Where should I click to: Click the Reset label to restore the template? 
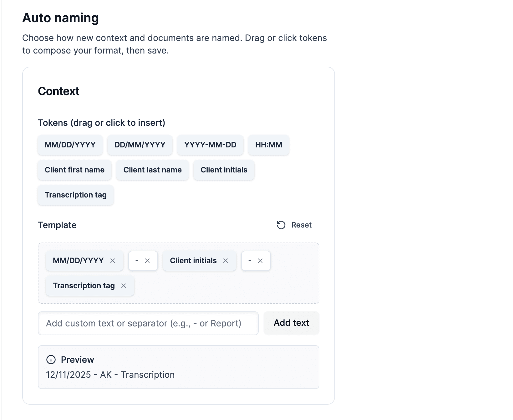click(x=301, y=225)
